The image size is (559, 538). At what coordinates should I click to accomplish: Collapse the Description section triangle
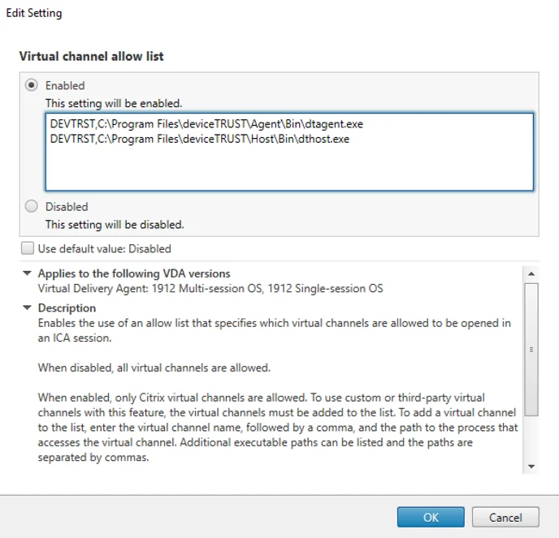coord(28,308)
